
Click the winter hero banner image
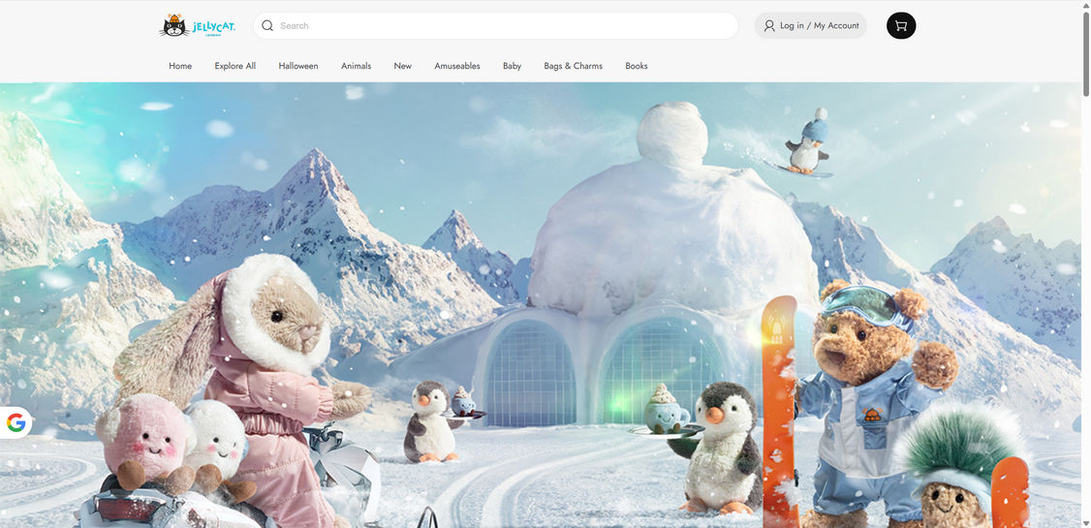tap(541, 305)
